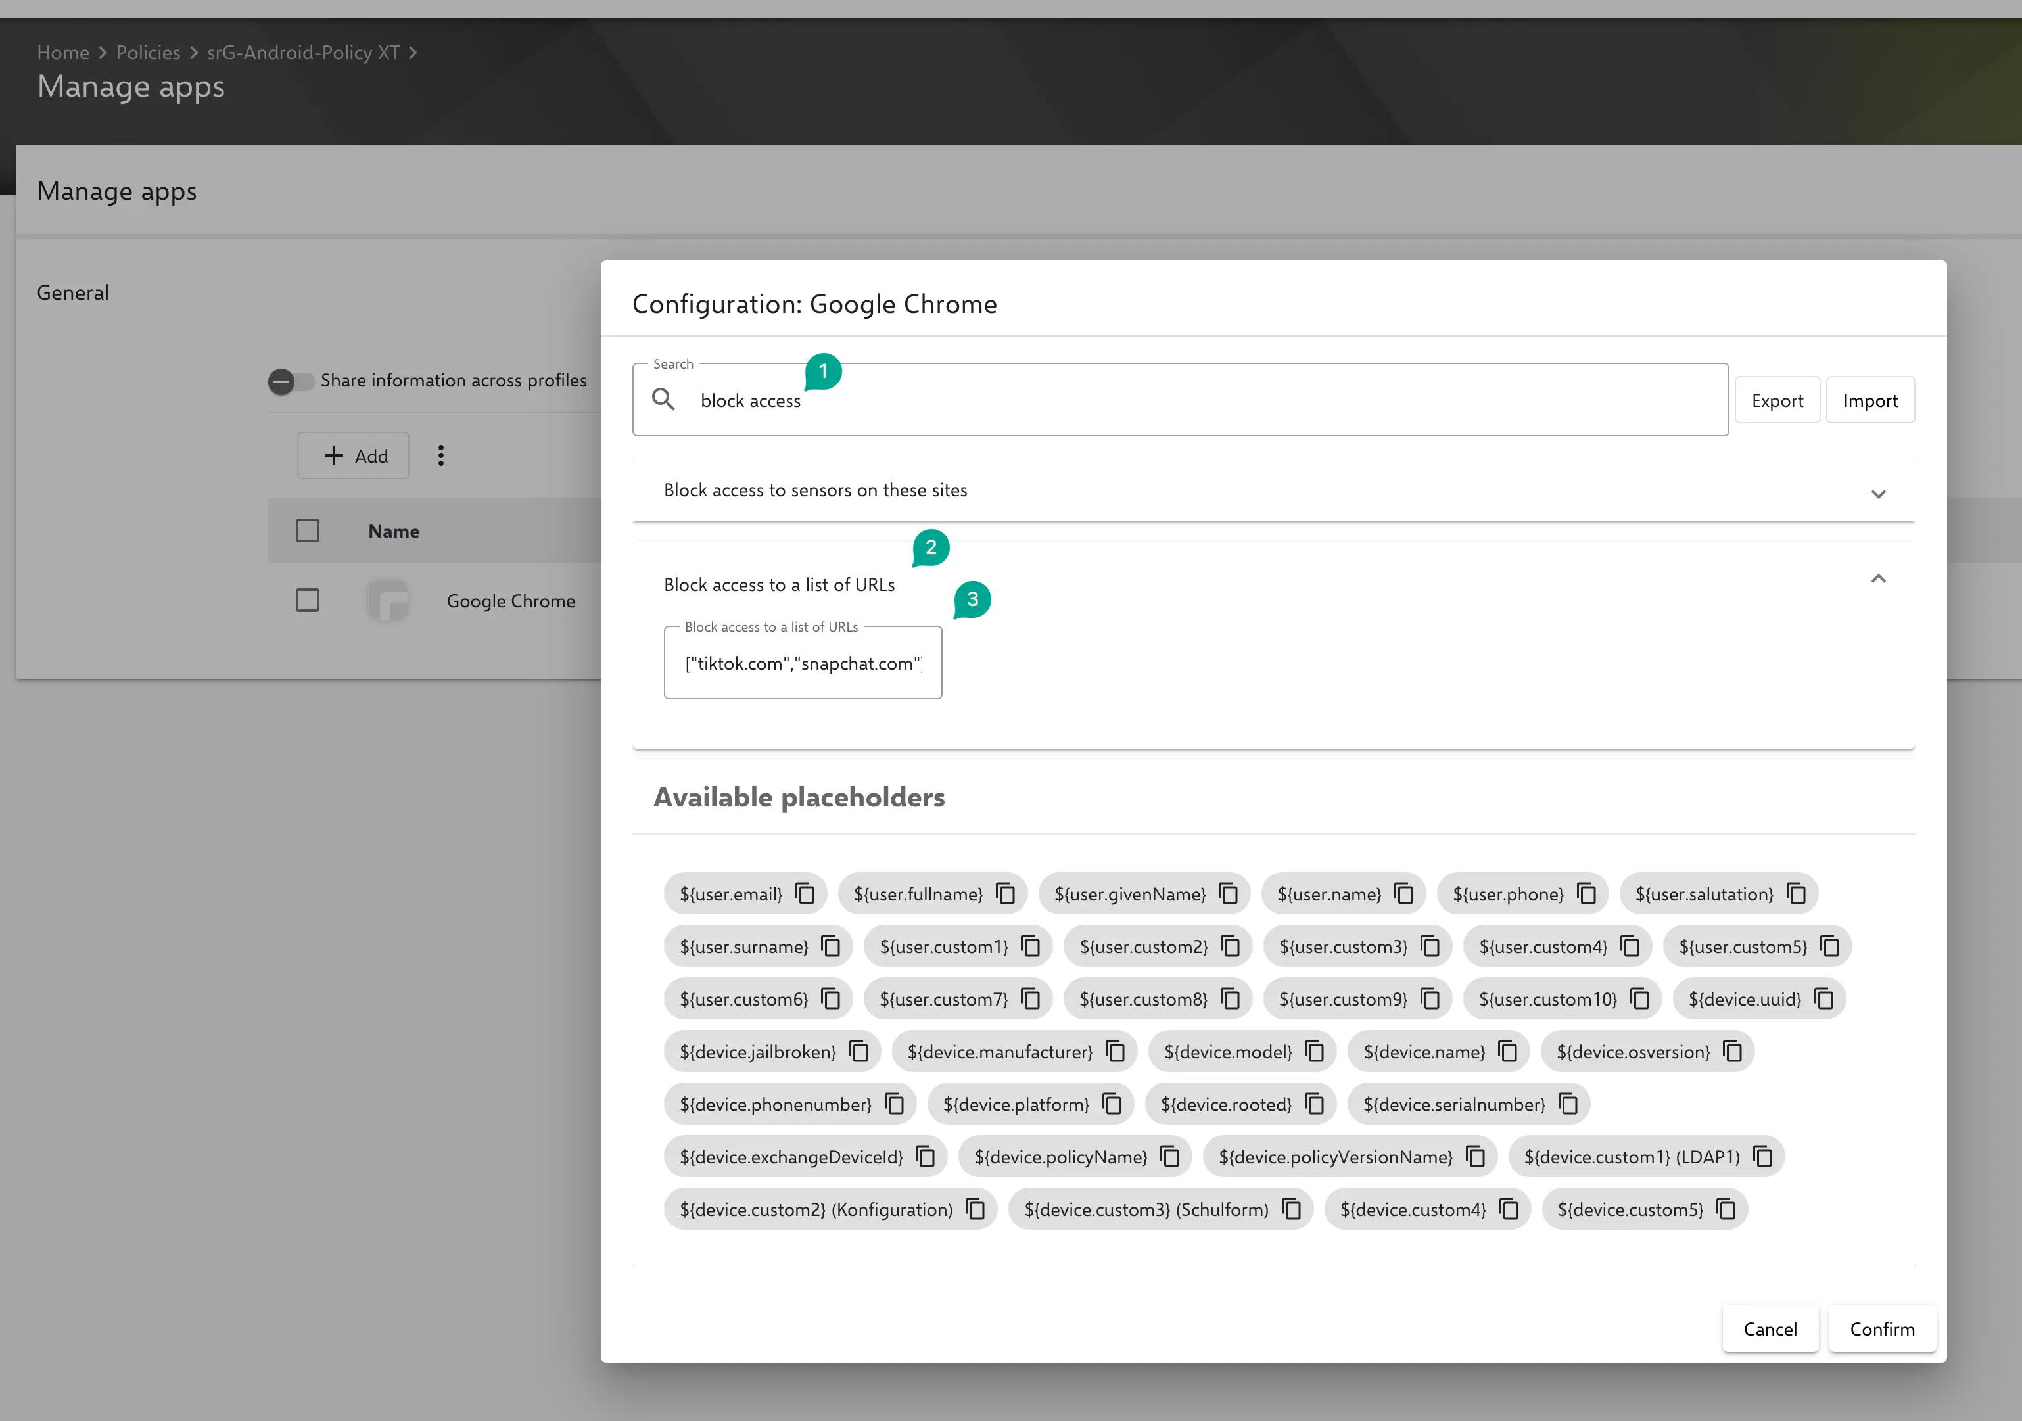The width and height of the screenshot is (2022, 1421).
Task: Copy the ${device.platform} placeholder
Action: (1112, 1104)
